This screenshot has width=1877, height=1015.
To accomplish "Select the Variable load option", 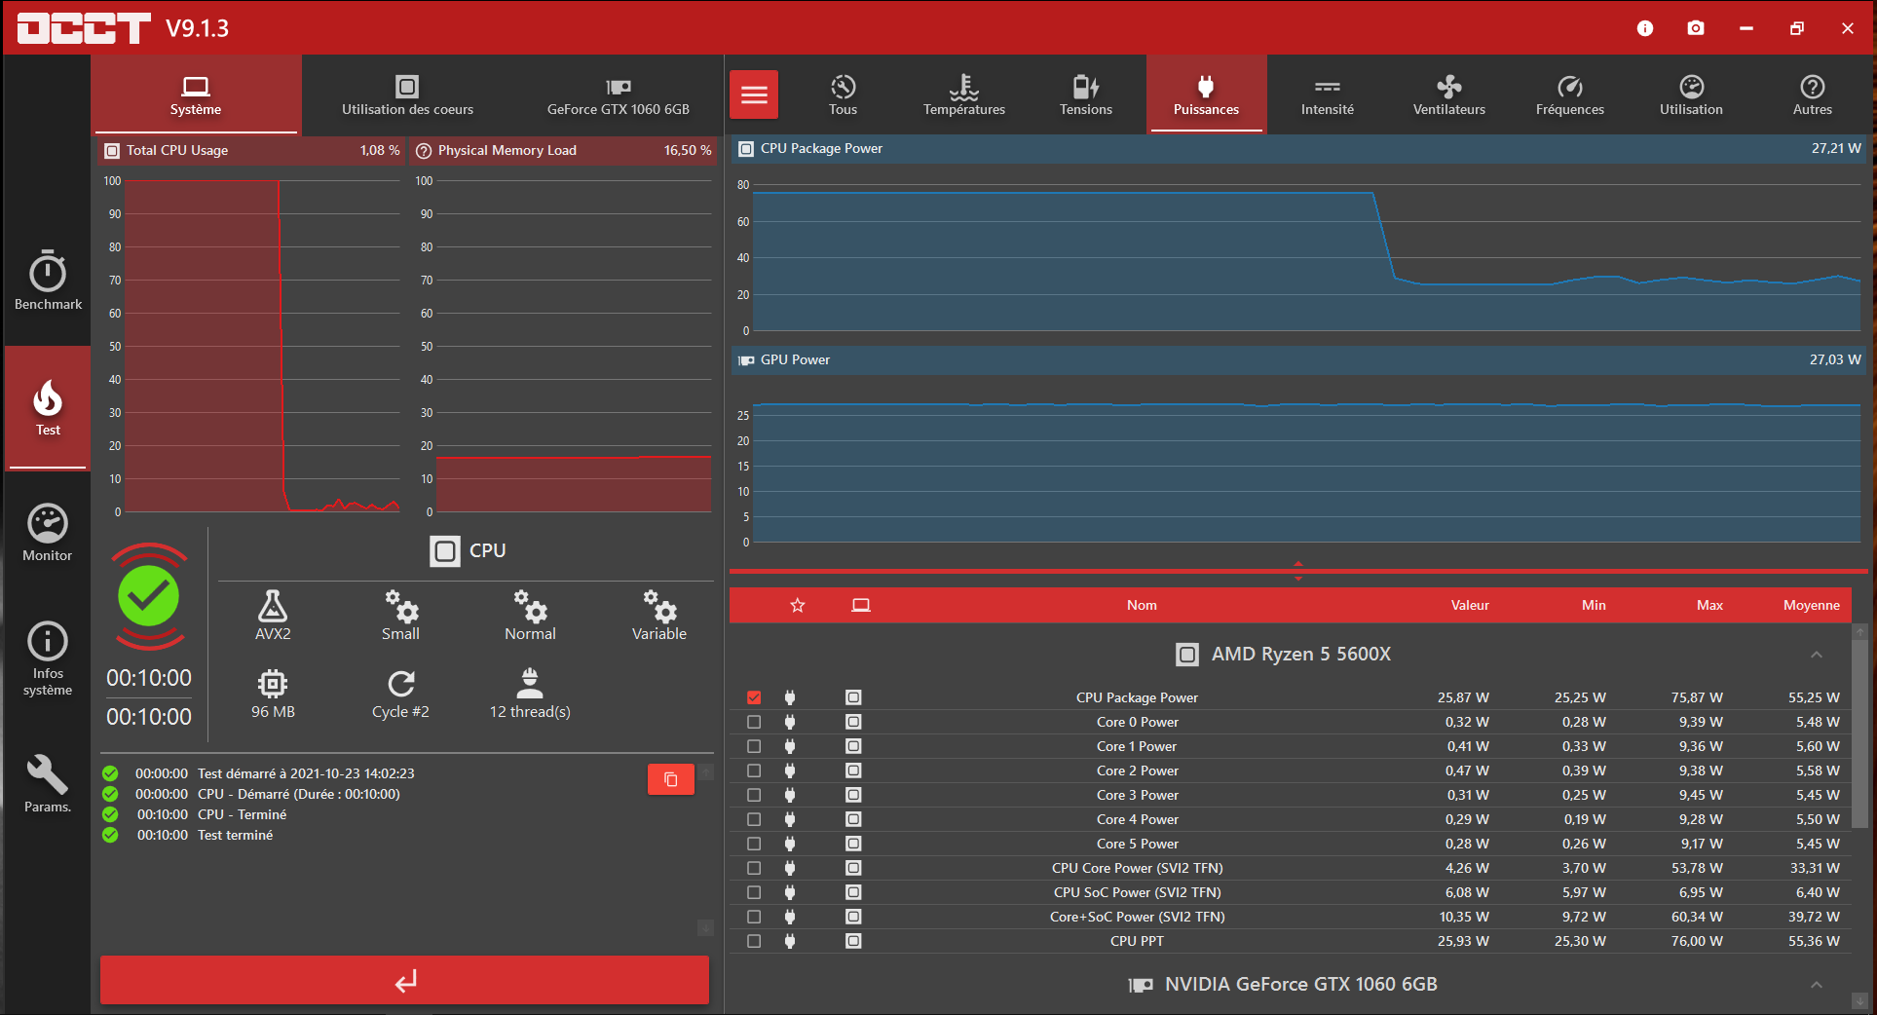I will [x=659, y=615].
